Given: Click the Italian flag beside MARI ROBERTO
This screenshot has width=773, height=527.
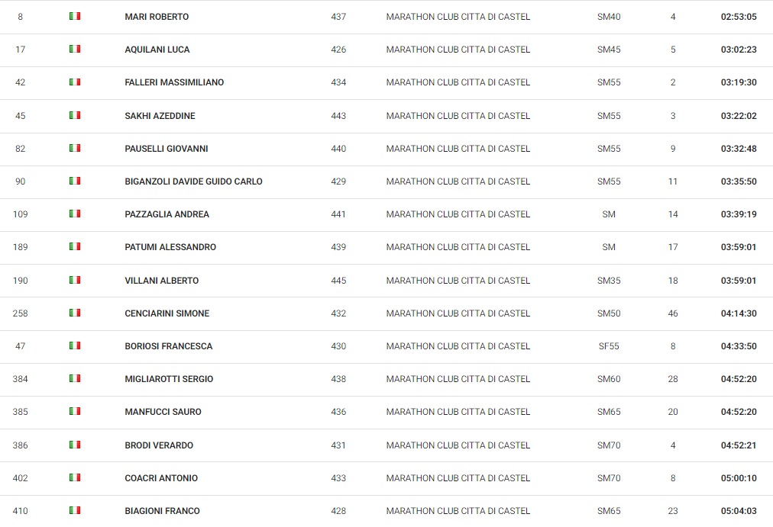Looking at the screenshot, I should tap(75, 16).
